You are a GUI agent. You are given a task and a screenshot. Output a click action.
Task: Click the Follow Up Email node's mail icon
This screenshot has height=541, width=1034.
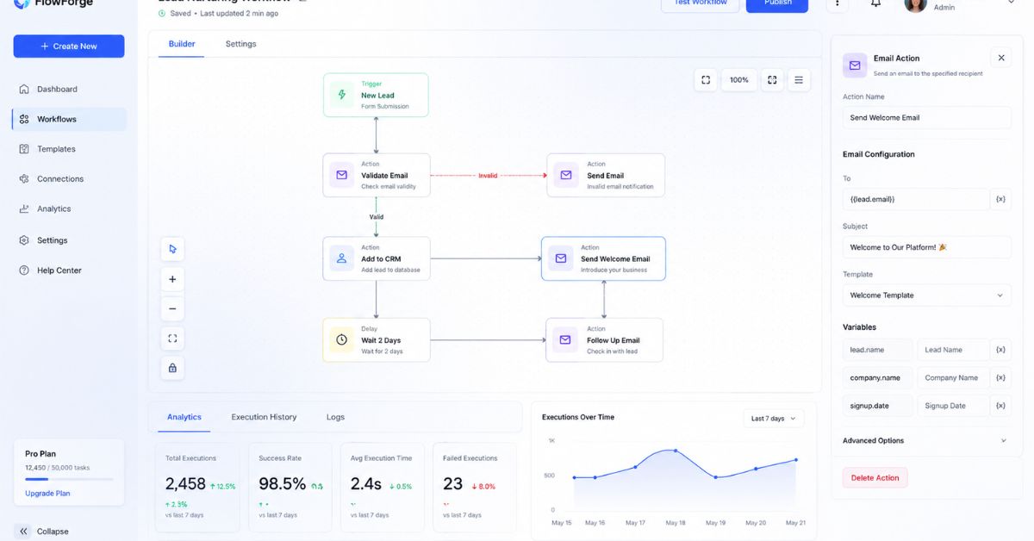click(565, 339)
